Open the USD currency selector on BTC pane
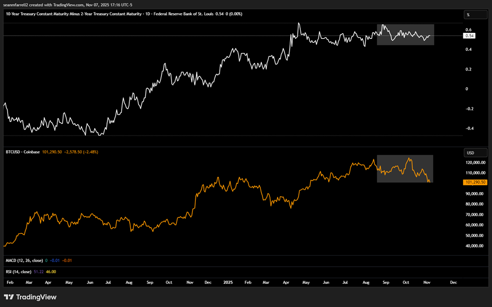The width and height of the screenshot is (492, 307). coord(470,153)
